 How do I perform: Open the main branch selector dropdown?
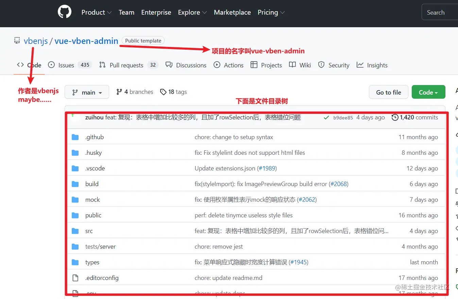pyautogui.click(x=87, y=92)
